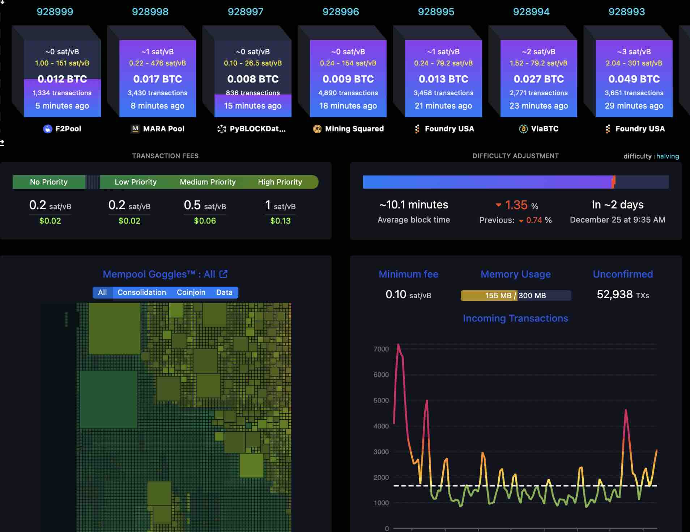Enable the Consolidation goggles filter
690x532 pixels.
(x=141, y=292)
